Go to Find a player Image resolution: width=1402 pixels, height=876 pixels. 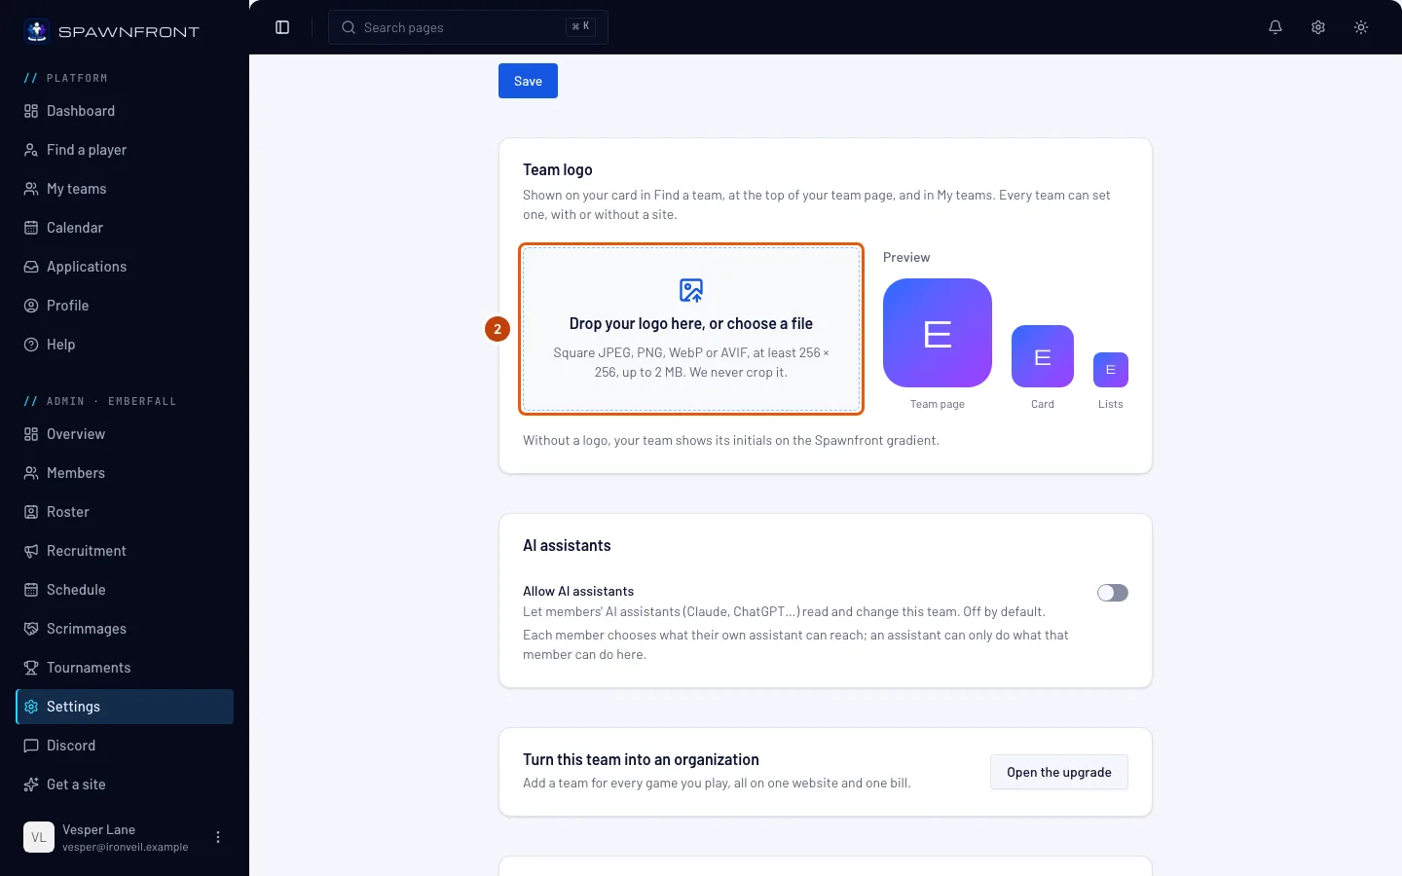(x=125, y=150)
